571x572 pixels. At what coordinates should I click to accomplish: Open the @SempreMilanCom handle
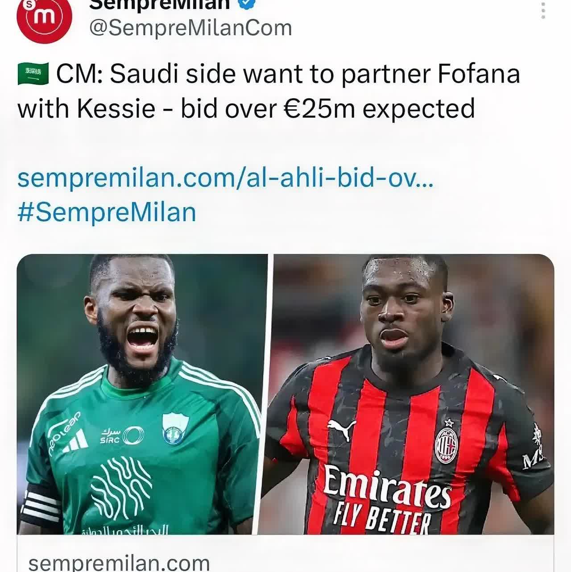(x=190, y=28)
